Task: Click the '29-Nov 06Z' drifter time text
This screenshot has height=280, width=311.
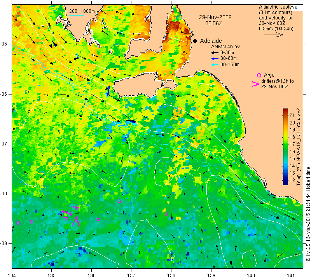Action: click(274, 86)
